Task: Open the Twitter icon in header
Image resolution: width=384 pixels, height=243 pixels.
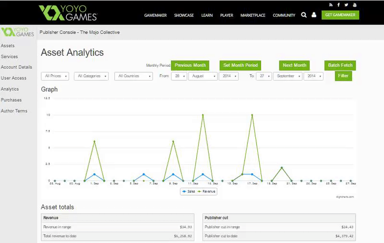Action: coord(346,5)
